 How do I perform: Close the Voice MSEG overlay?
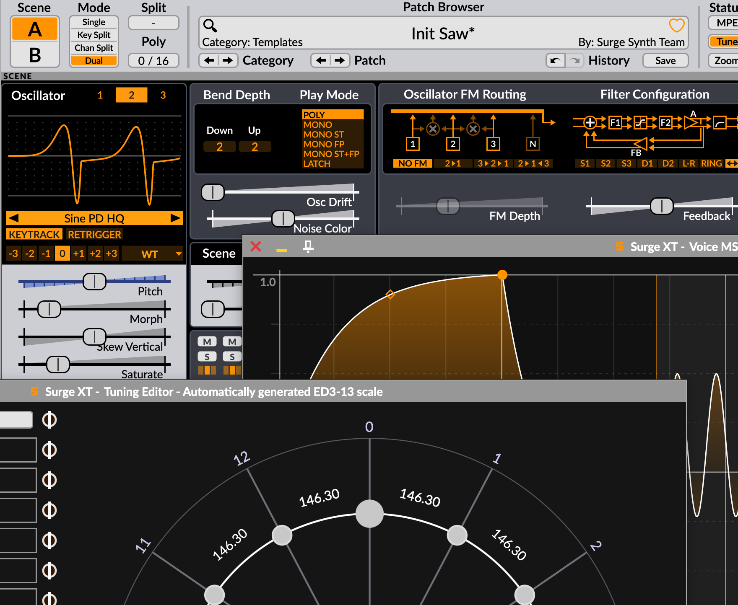[x=256, y=246]
